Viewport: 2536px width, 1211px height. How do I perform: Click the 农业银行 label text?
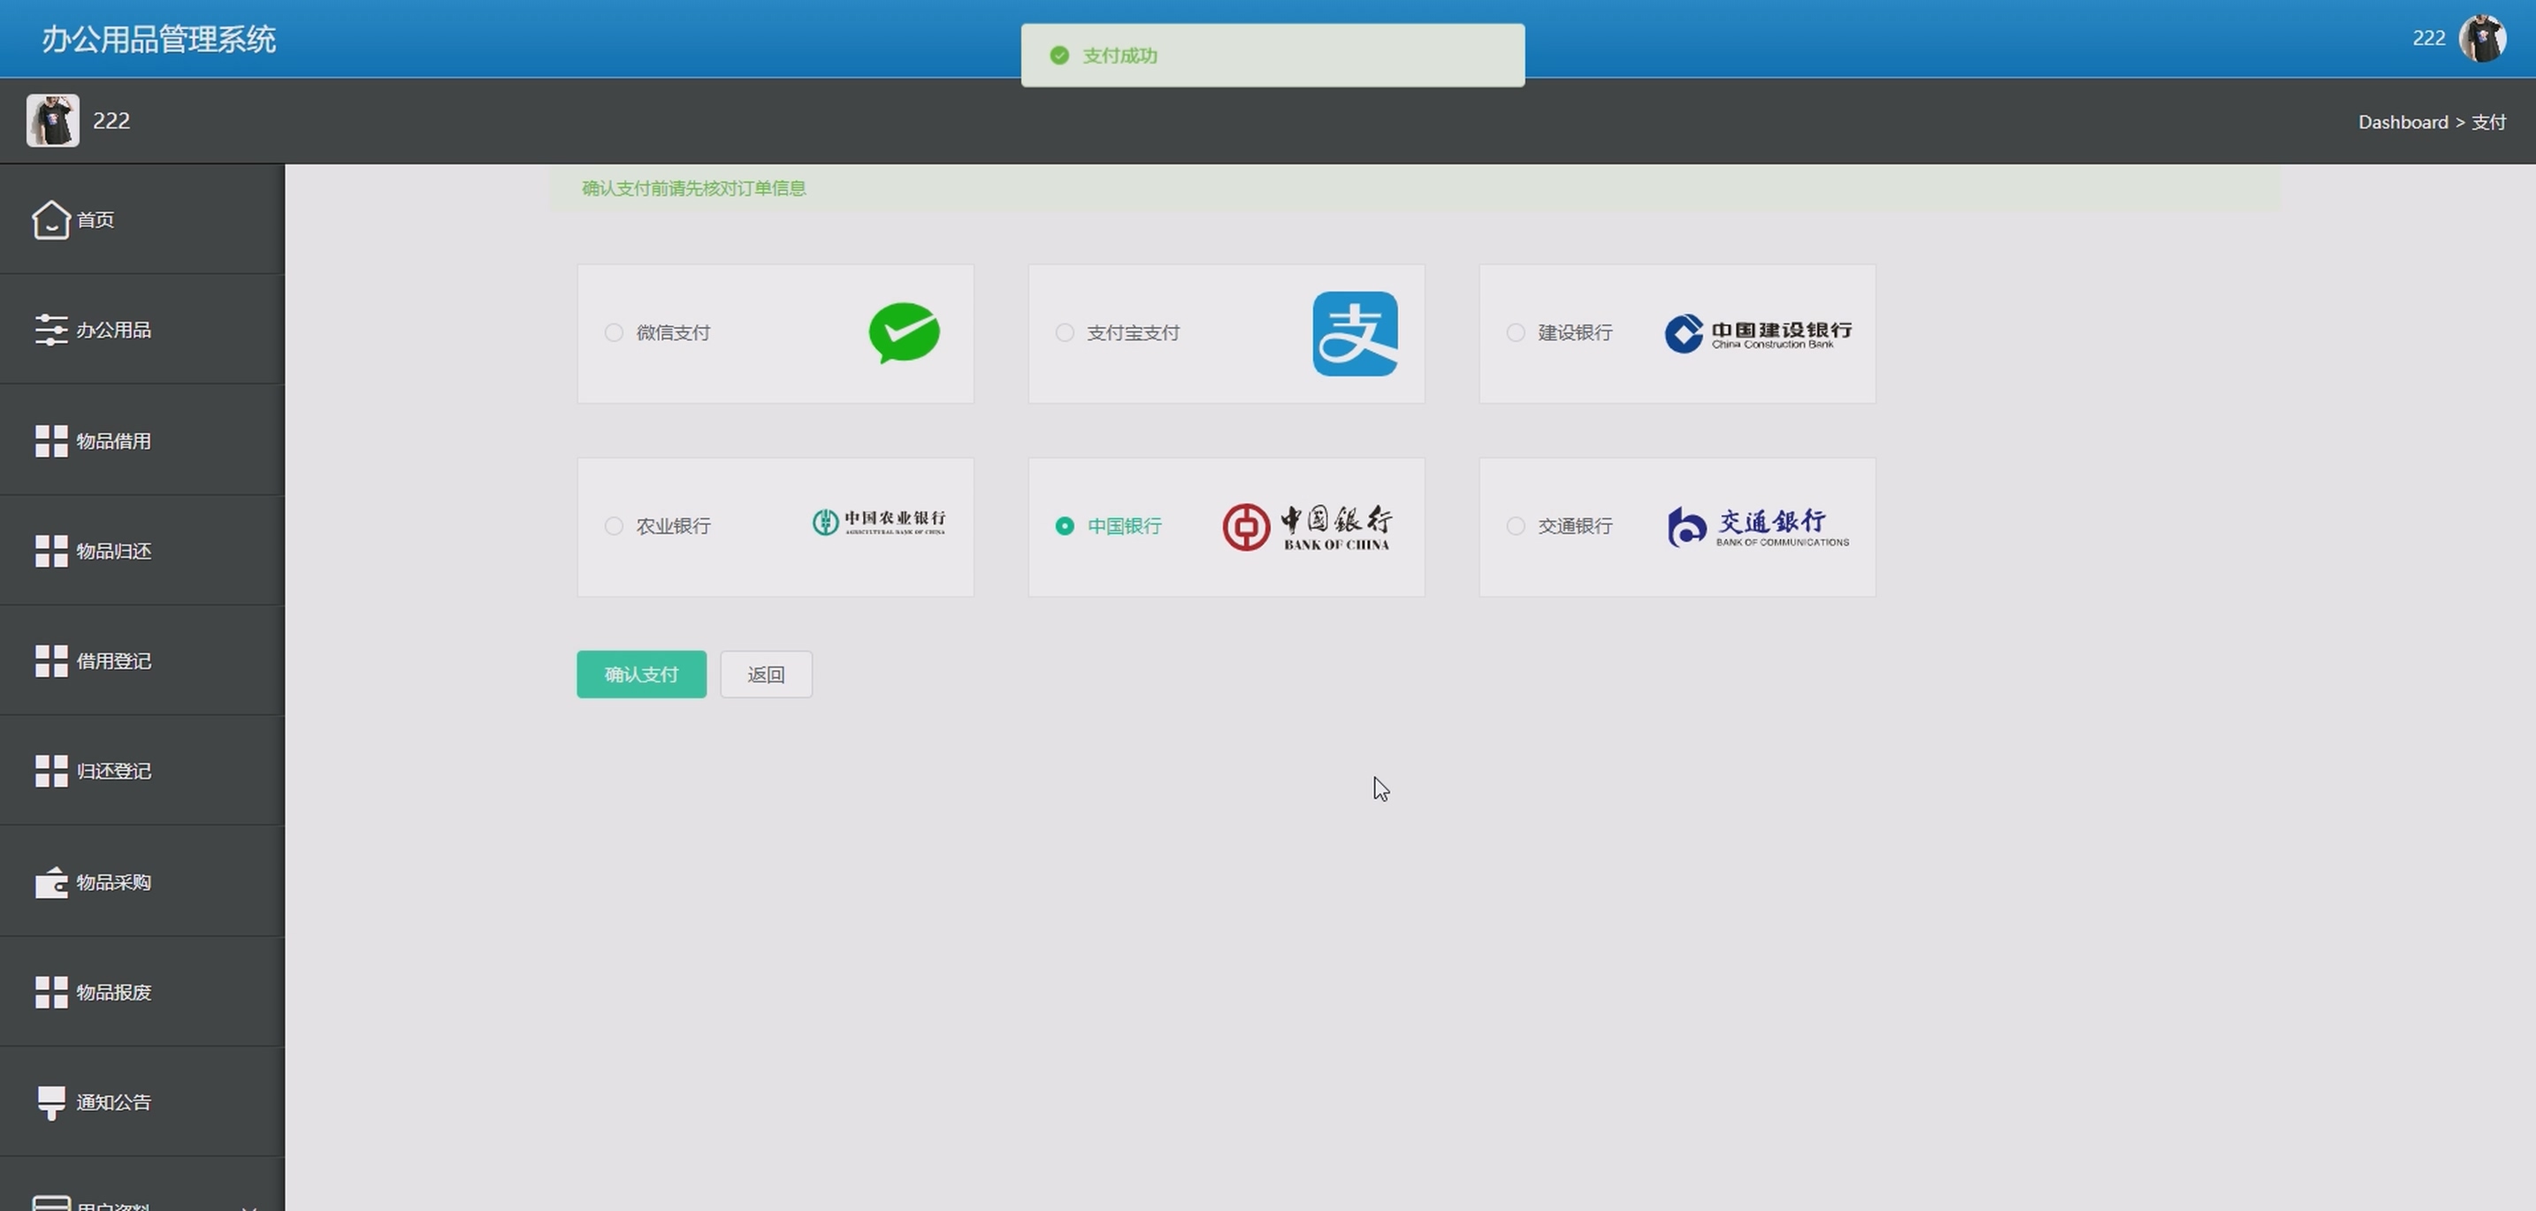point(674,526)
